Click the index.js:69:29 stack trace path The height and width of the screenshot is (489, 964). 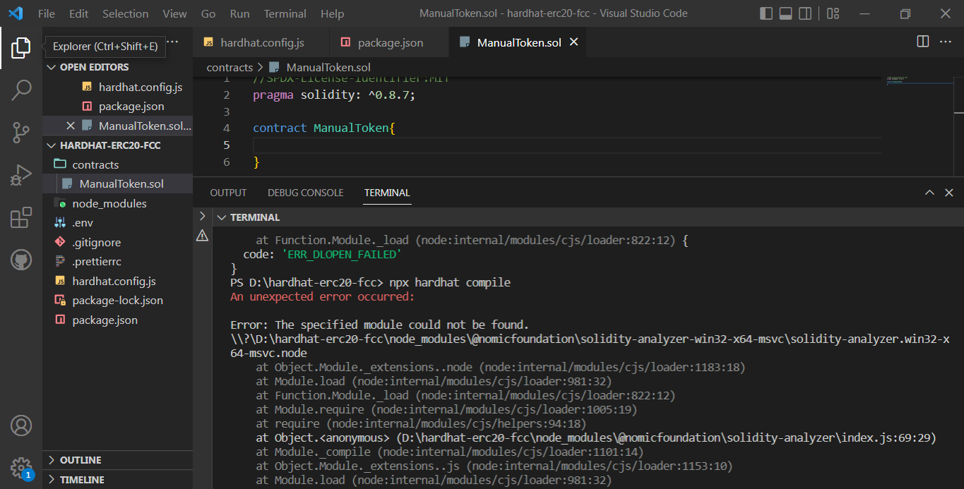[x=665, y=438]
